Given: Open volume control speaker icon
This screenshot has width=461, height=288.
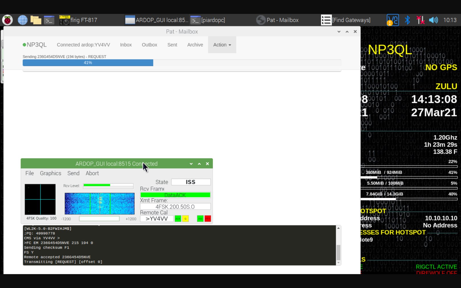Looking at the screenshot, I should [433, 20].
